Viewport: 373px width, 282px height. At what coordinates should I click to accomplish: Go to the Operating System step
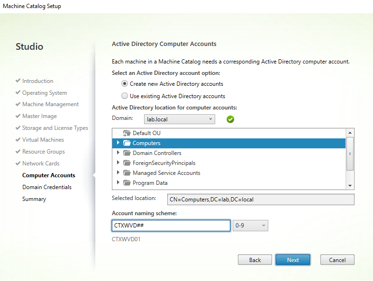[45, 93]
